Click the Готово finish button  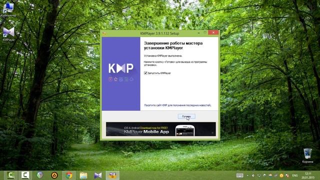pos(186,116)
